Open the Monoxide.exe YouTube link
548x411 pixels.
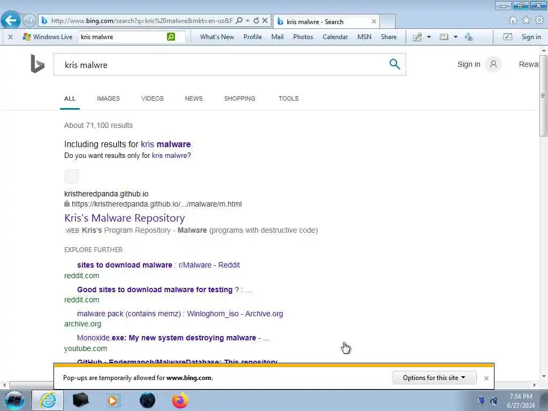(173, 338)
